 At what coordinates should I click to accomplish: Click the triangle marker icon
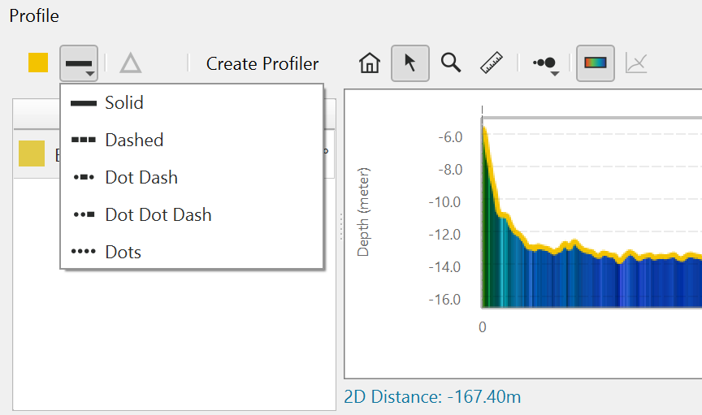pos(130,63)
